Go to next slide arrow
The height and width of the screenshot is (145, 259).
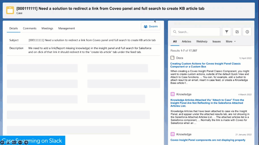(26, 142)
